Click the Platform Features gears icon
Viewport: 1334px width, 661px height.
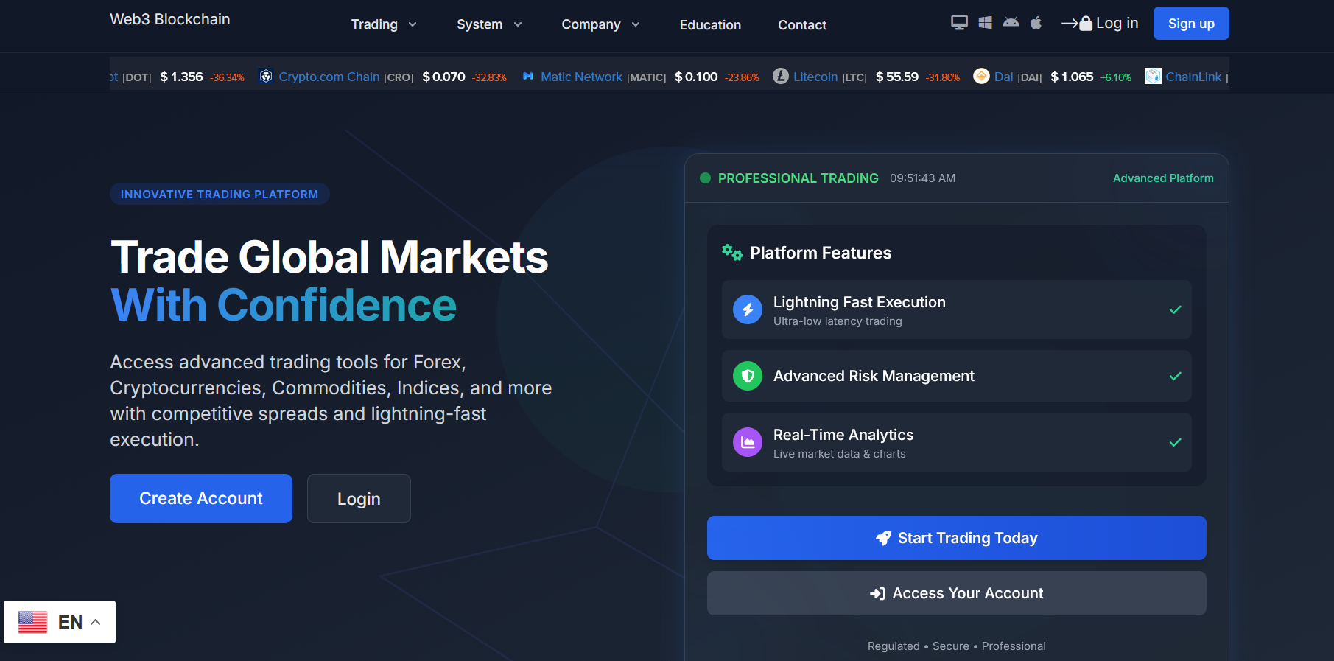pyautogui.click(x=732, y=253)
